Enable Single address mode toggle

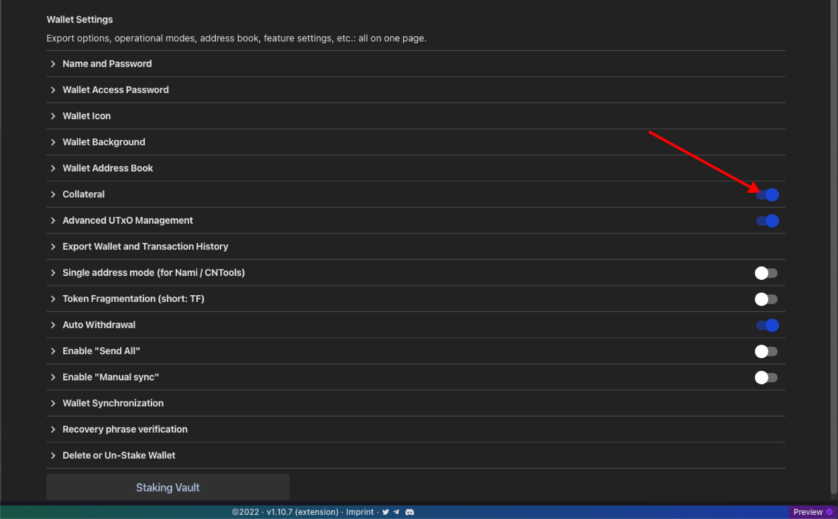pyautogui.click(x=766, y=273)
